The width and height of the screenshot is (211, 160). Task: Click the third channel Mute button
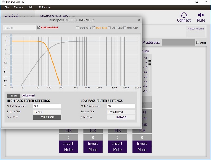tap(117, 150)
